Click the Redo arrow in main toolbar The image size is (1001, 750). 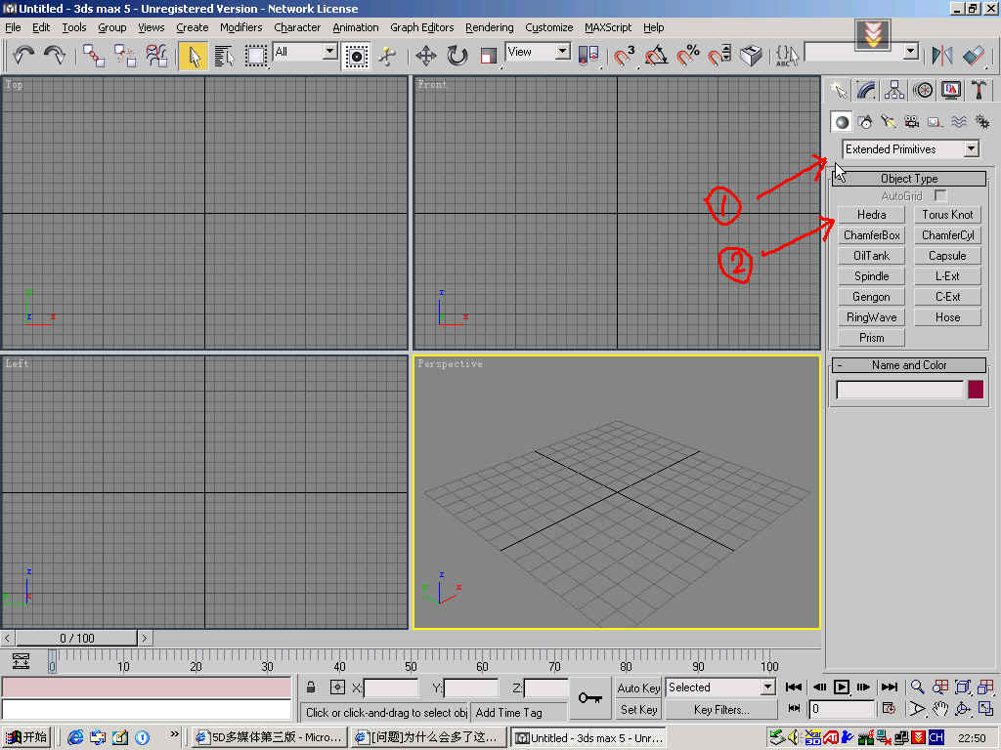pyautogui.click(x=55, y=56)
